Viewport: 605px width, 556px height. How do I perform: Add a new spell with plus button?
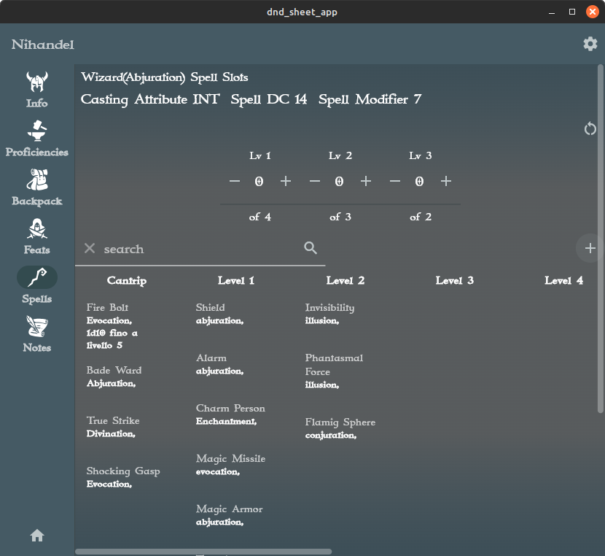pos(590,248)
